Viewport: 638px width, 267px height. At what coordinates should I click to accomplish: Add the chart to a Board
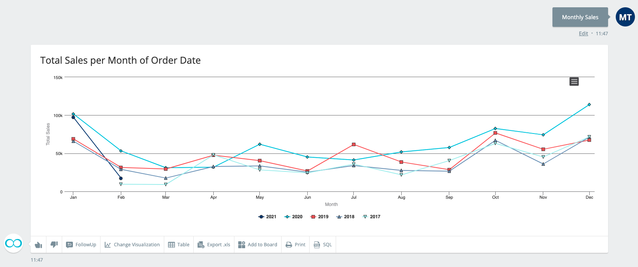coord(257,245)
